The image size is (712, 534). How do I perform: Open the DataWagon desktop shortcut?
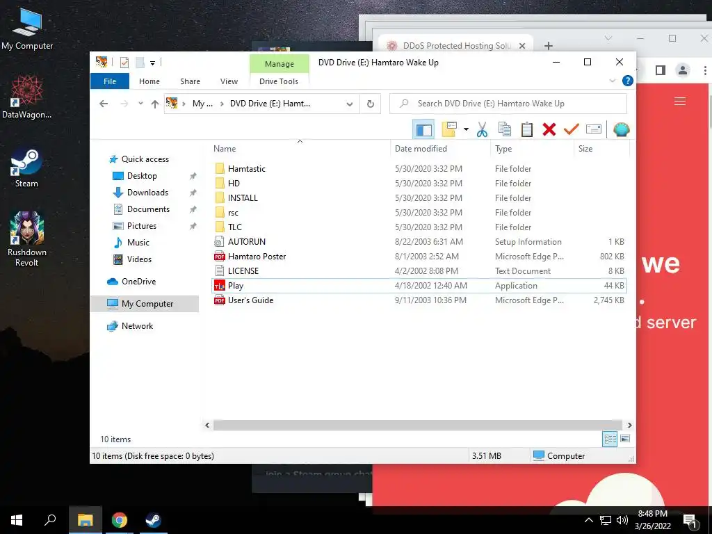[27, 97]
